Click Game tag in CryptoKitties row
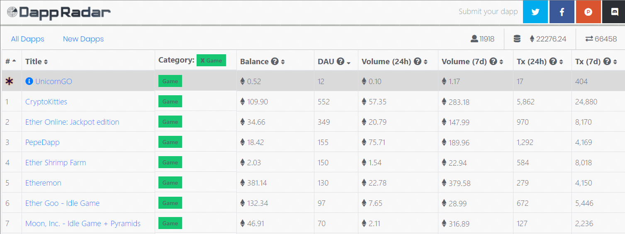The width and height of the screenshot is (625, 234). point(170,101)
